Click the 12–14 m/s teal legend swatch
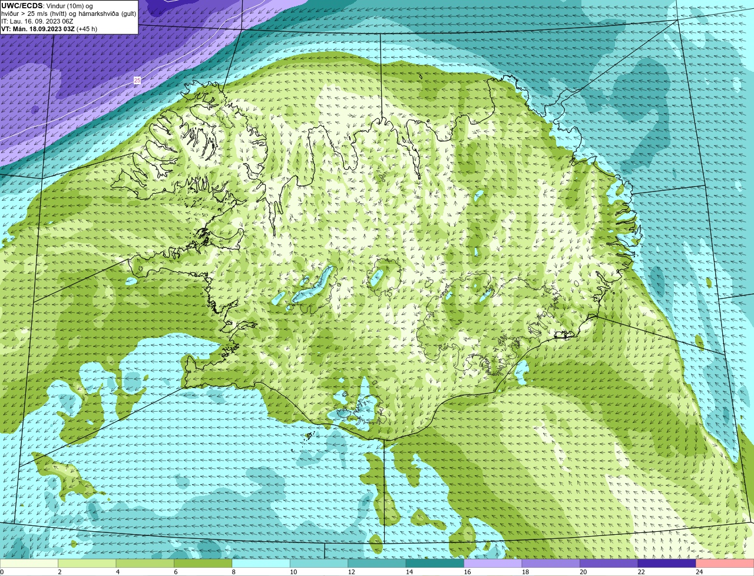The height and width of the screenshot is (576, 754). (x=377, y=564)
